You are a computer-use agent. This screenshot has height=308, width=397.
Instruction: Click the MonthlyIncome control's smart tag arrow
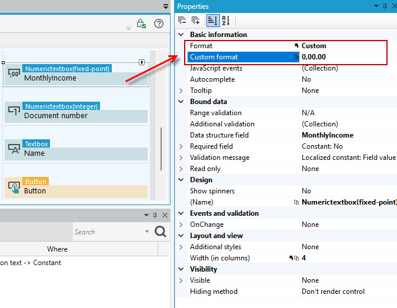click(142, 62)
